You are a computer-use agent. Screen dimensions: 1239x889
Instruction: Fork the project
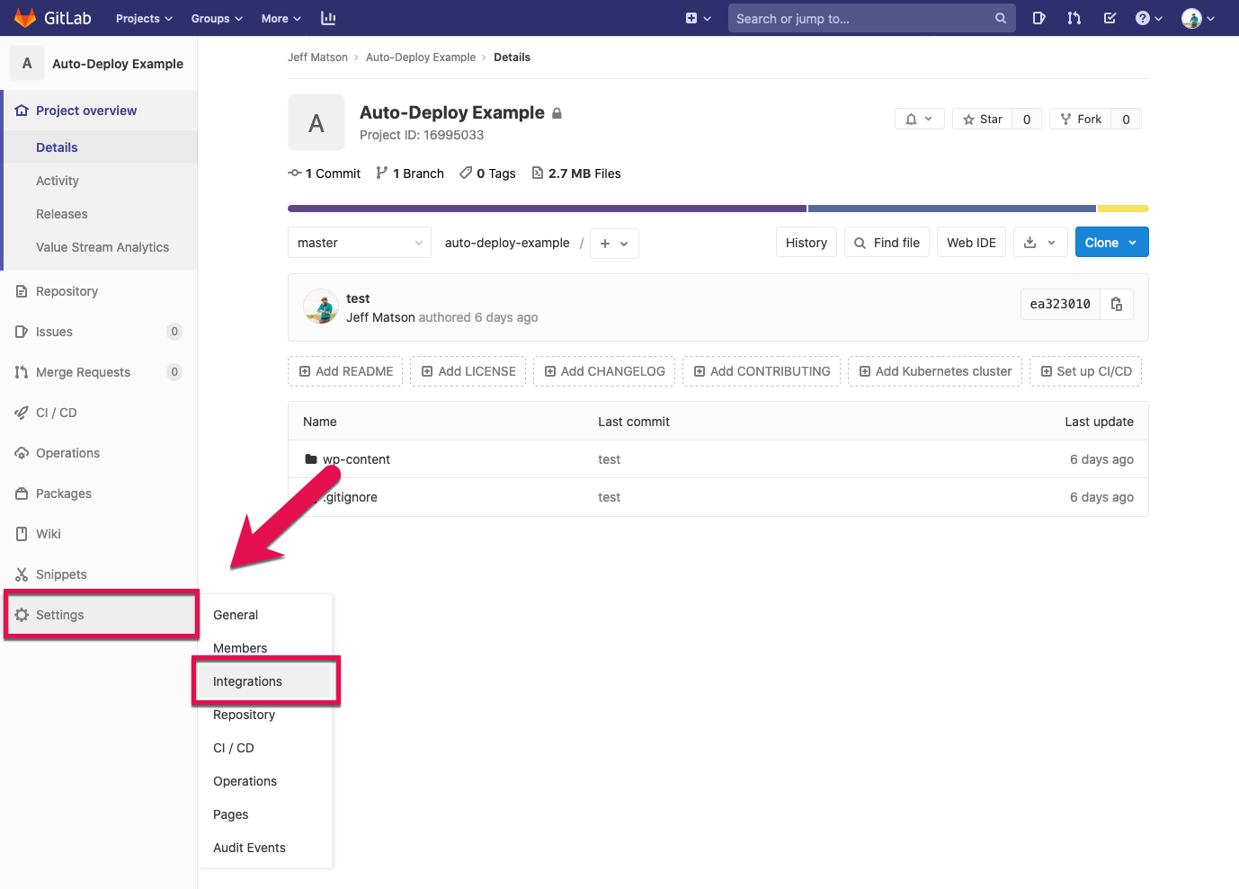click(x=1080, y=119)
